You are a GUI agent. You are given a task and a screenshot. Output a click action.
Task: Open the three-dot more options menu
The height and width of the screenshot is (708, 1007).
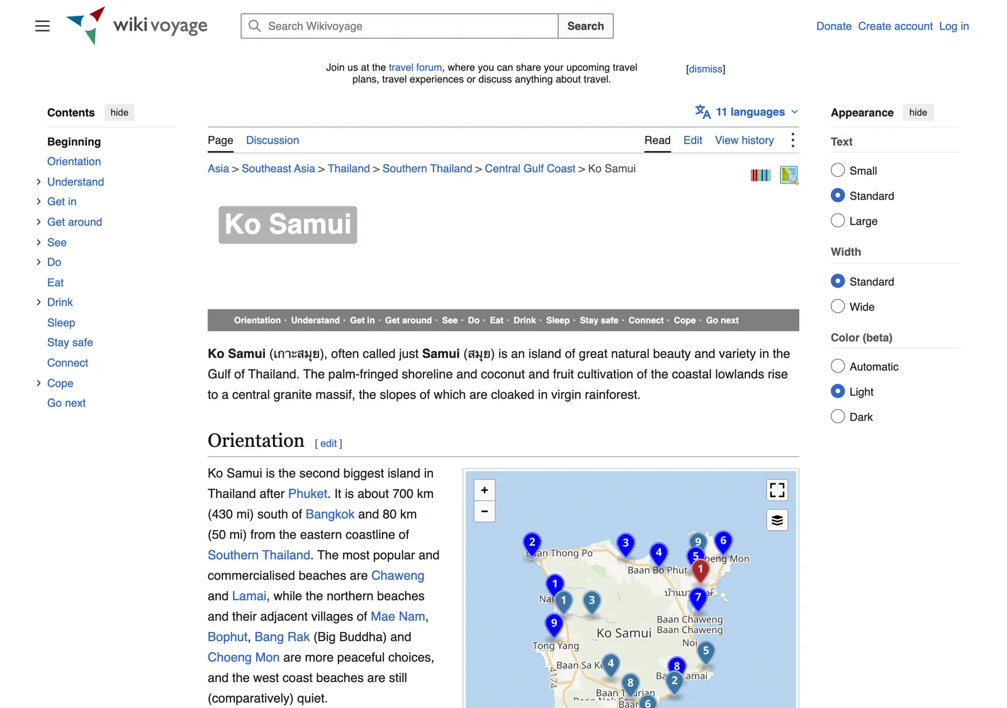pos(792,140)
